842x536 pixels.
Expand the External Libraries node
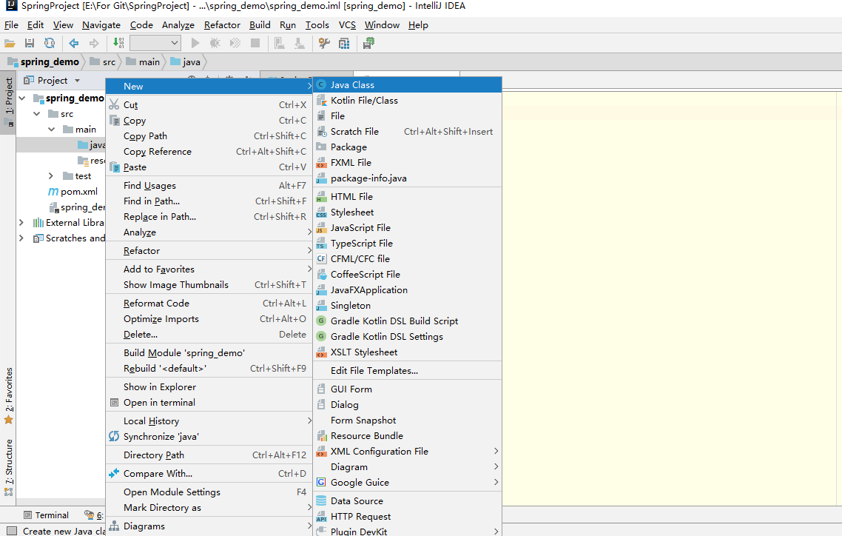click(x=21, y=223)
